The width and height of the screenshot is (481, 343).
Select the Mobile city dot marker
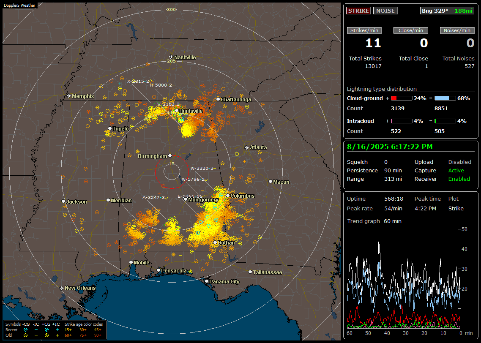click(x=131, y=262)
